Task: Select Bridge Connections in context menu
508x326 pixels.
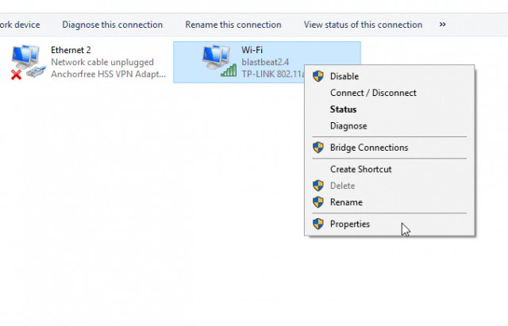Action: tap(369, 148)
